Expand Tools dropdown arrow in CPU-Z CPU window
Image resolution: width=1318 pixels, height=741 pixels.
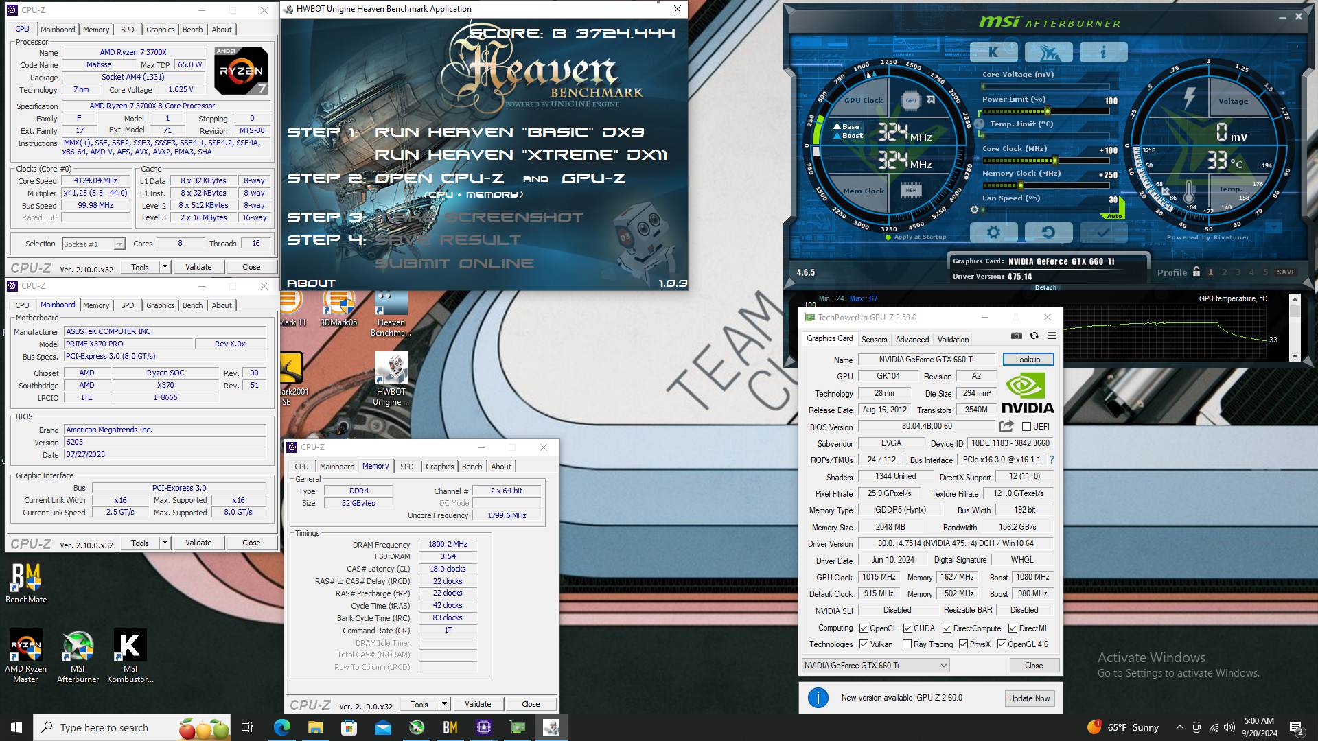tap(165, 267)
